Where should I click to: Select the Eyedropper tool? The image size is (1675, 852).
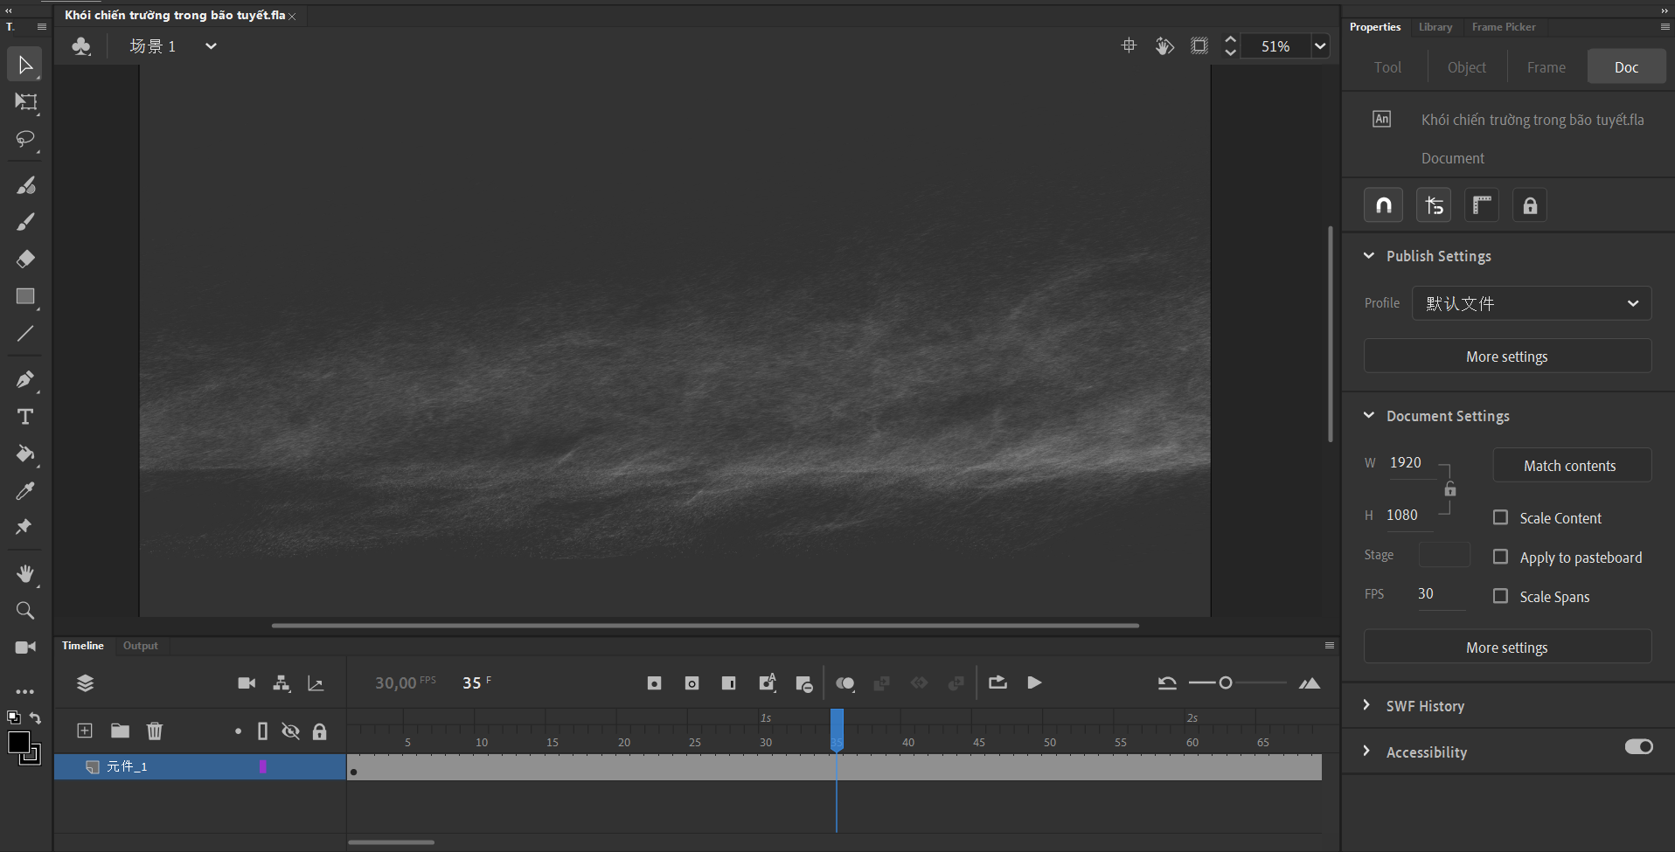click(25, 491)
